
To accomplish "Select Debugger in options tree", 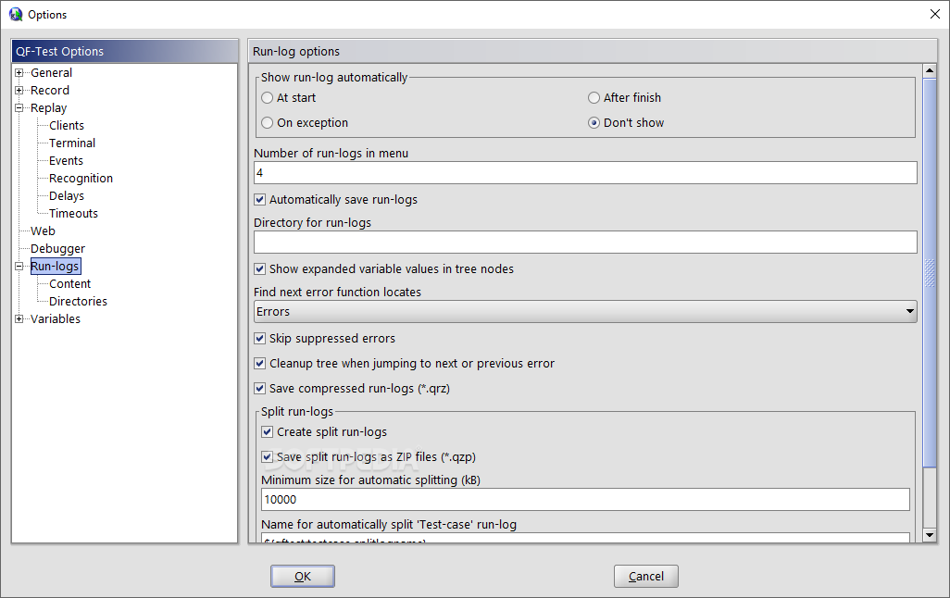I will [57, 248].
